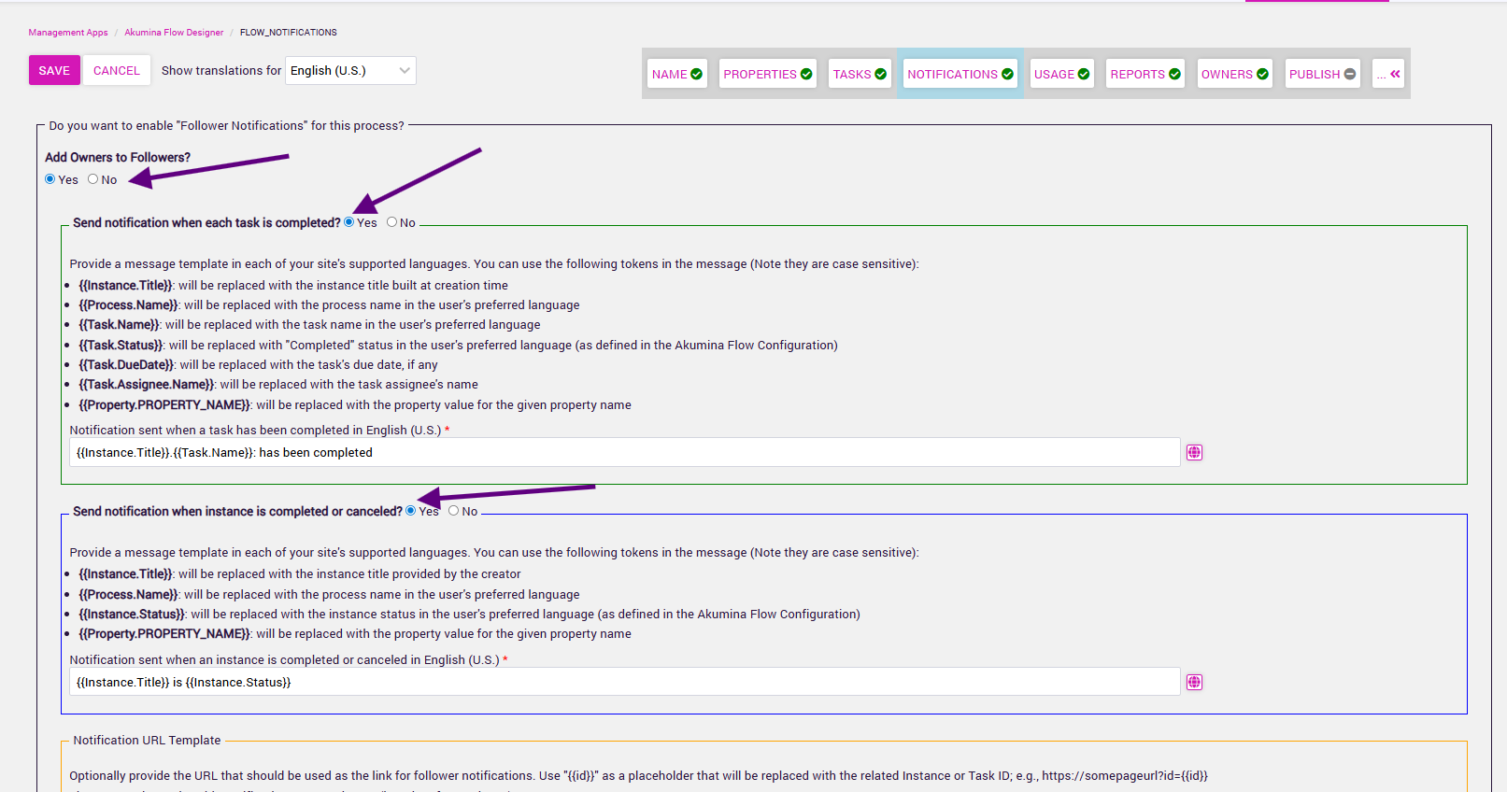Screen dimensions: 1507x792
Task: Collapse the step tabs with double chevron icon
Action: click(1395, 74)
